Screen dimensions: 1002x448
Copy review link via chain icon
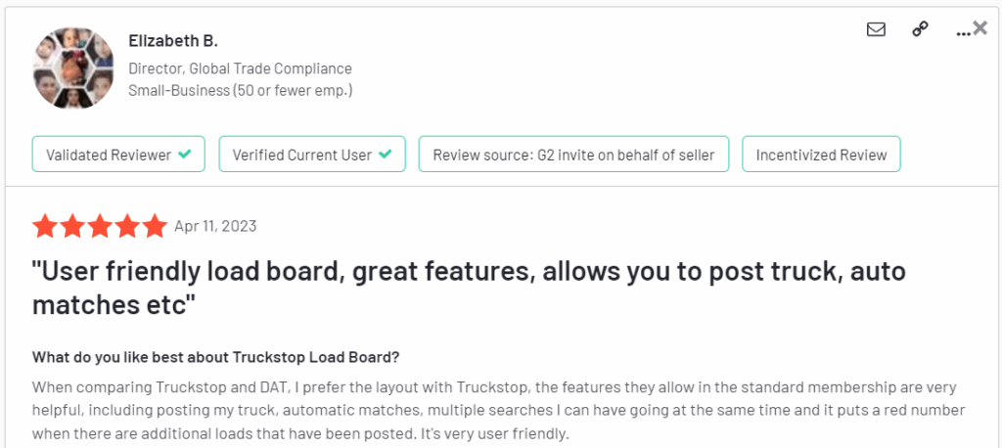tap(920, 29)
